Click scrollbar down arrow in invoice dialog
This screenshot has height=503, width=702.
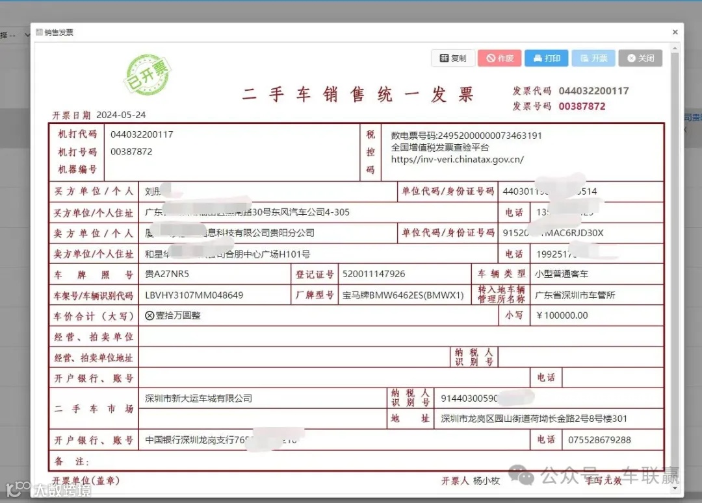[675, 488]
